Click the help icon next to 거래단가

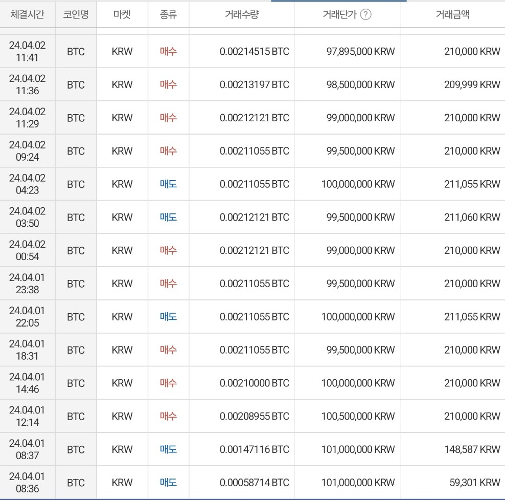click(x=365, y=14)
